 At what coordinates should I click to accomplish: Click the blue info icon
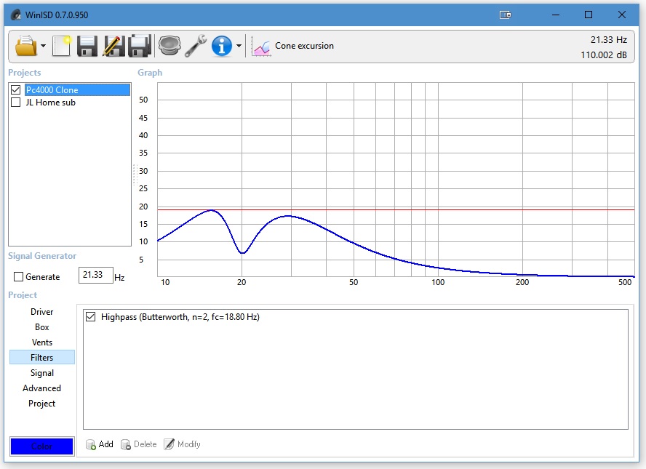pos(222,46)
